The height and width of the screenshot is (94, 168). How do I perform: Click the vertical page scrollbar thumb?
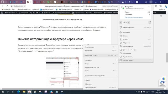coord(167,58)
